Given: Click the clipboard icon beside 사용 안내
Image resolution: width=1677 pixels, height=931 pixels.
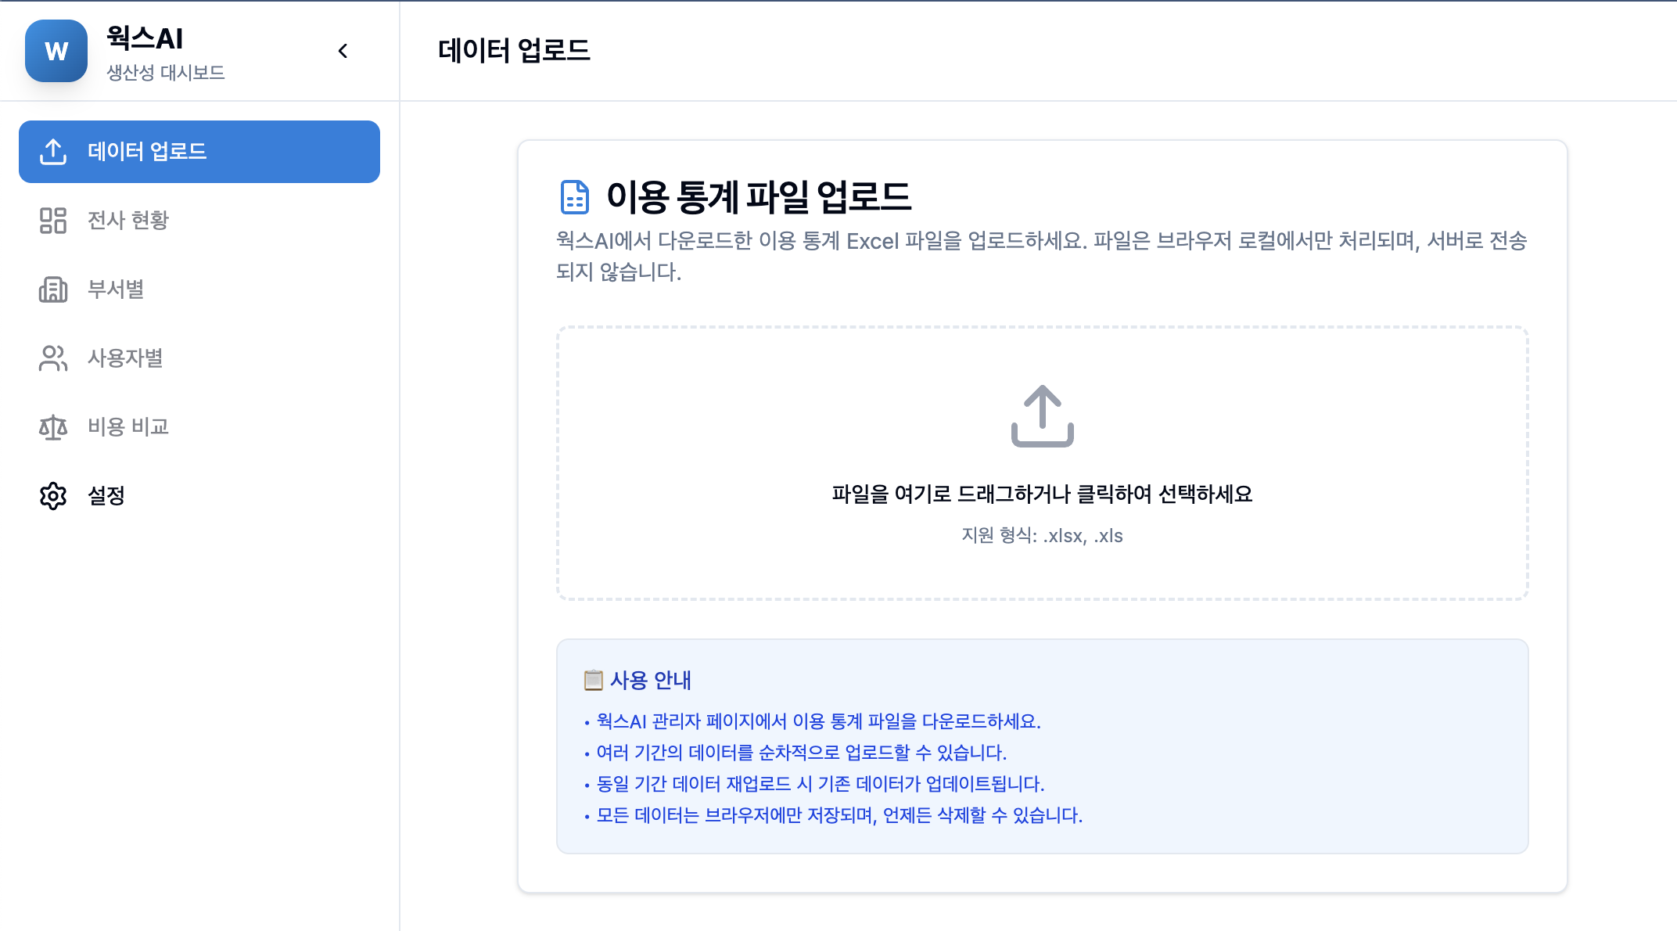Looking at the screenshot, I should point(594,681).
